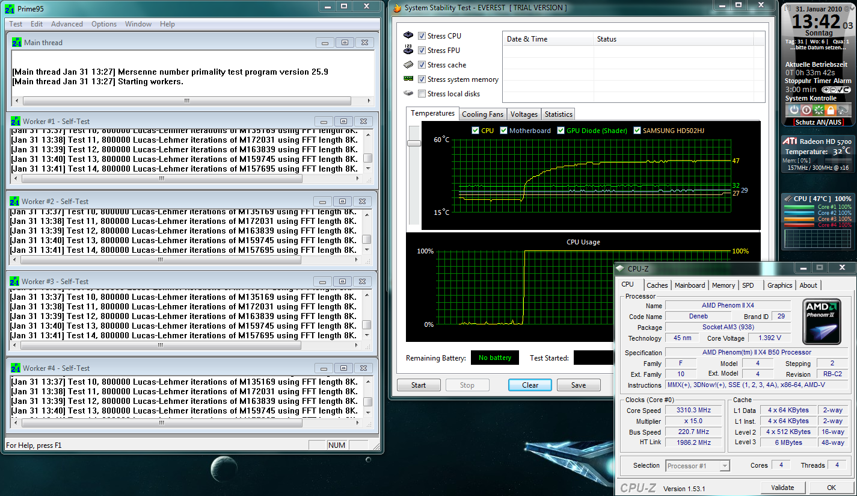
Task: Click the Clear button in EVEREST
Action: [530, 385]
